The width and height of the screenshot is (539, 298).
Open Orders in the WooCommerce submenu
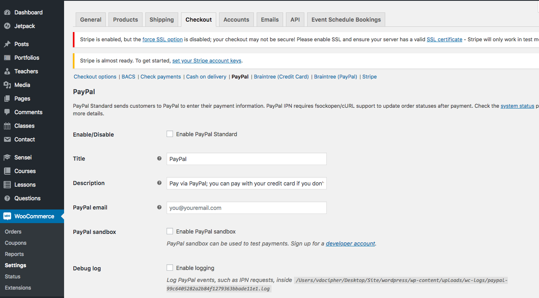point(13,232)
